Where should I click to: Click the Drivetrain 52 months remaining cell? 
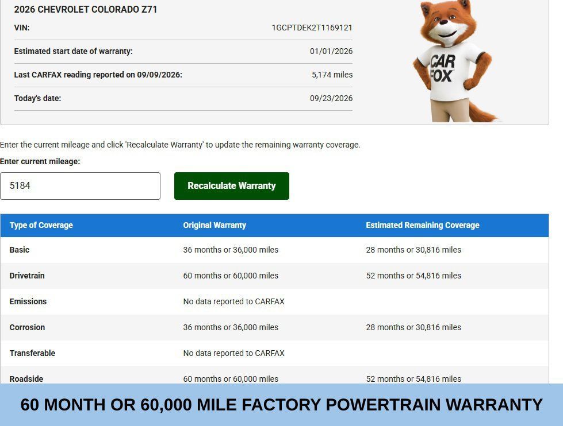click(413, 276)
